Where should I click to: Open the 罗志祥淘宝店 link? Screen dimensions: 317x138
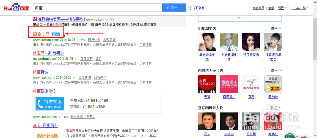coord(229,57)
